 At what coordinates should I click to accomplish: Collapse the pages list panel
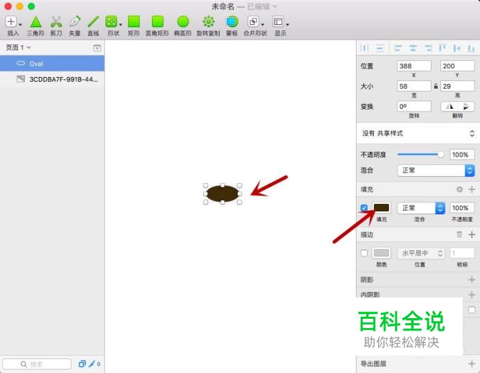[96, 48]
